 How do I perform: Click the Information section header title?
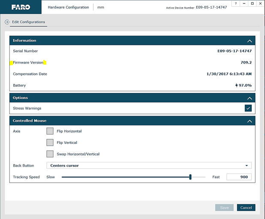pyautogui.click(x=24, y=41)
